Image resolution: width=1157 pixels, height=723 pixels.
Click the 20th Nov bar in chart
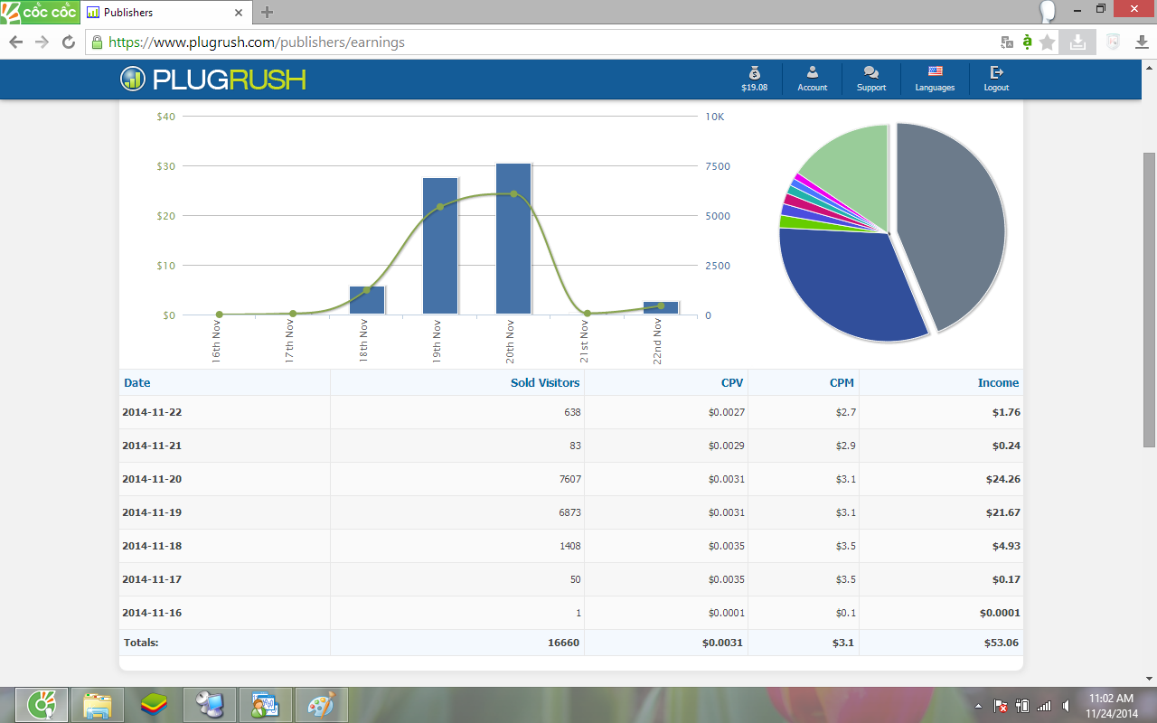tap(513, 239)
